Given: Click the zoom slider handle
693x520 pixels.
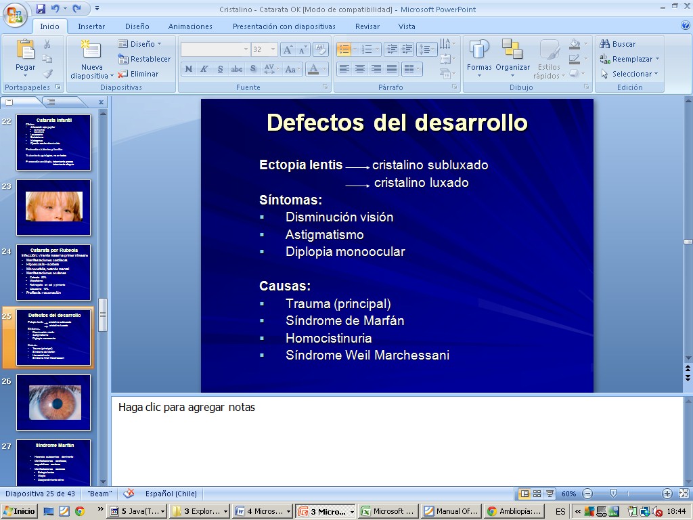Looking at the screenshot, I should tap(613, 494).
